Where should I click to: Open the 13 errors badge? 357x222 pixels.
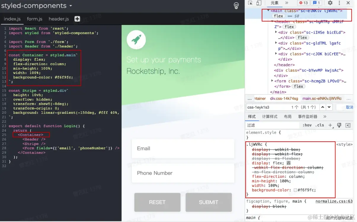tap(304, 3)
